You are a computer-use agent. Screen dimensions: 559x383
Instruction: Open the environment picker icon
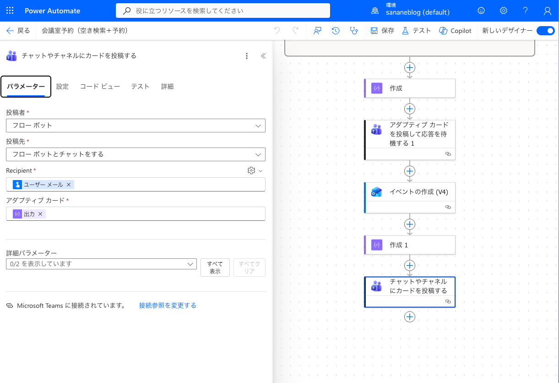pos(375,11)
